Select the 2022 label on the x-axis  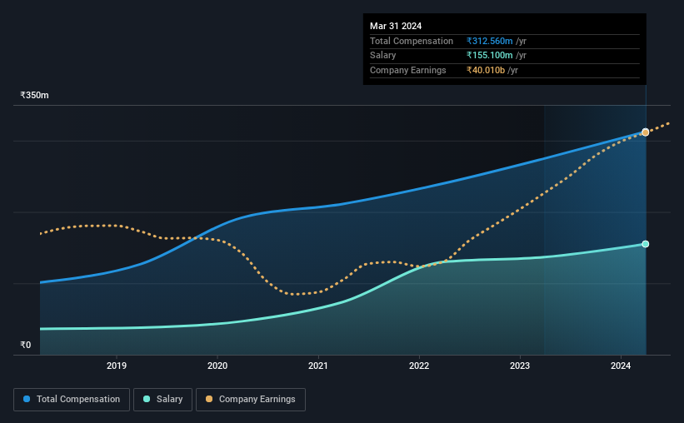(419, 366)
